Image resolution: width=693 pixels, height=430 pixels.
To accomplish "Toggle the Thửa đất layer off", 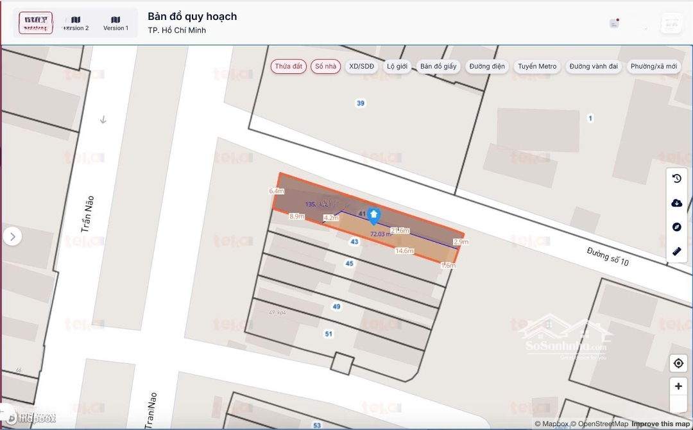I will pyautogui.click(x=288, y=67).
